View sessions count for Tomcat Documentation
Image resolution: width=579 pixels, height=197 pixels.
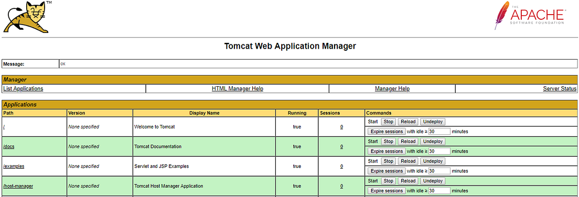pyautogui.click(x=341, y=146)
